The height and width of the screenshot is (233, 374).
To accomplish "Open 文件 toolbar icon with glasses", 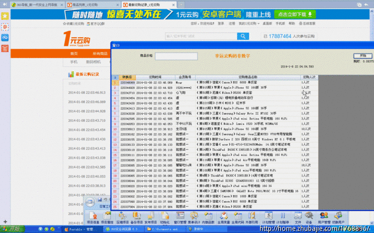I will 298,218.
